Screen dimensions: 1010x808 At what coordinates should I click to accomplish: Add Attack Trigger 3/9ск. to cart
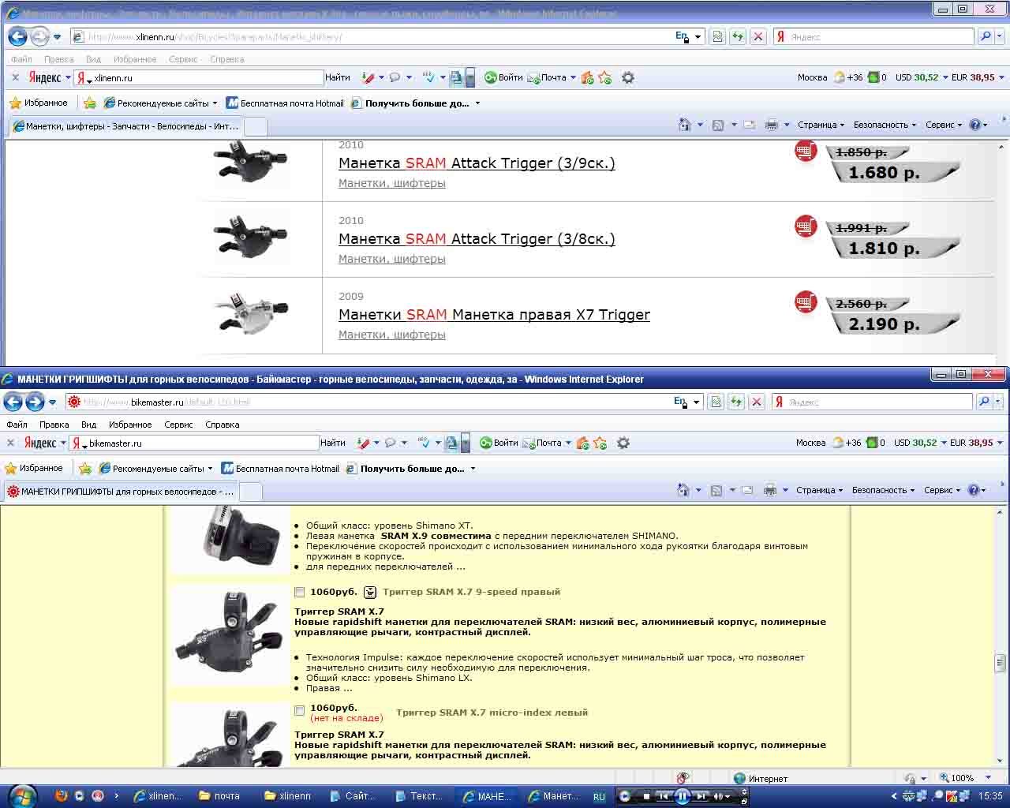pyautogui.click(x=805, y=151)
